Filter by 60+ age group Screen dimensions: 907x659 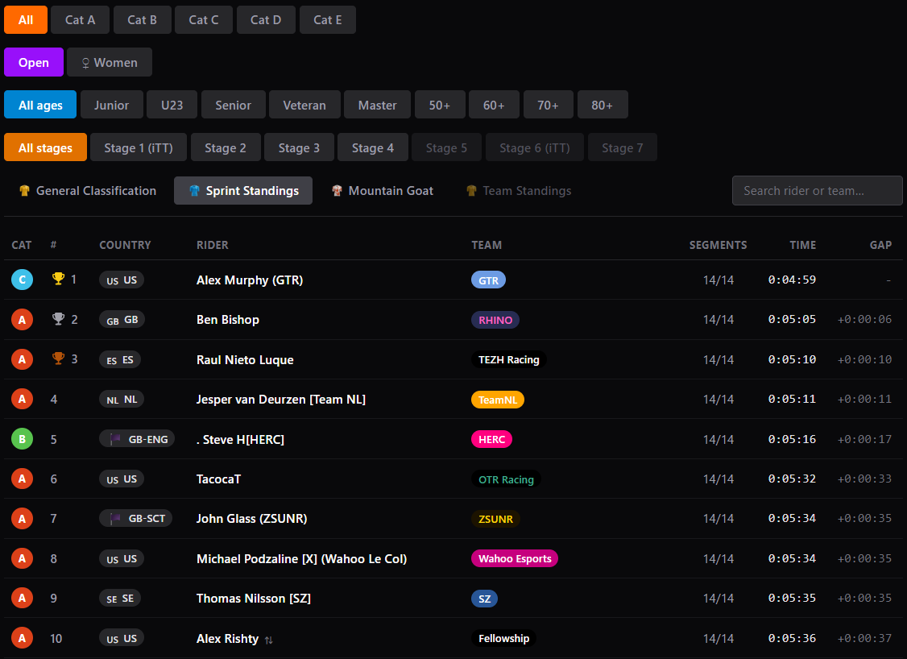click(494, 105)
